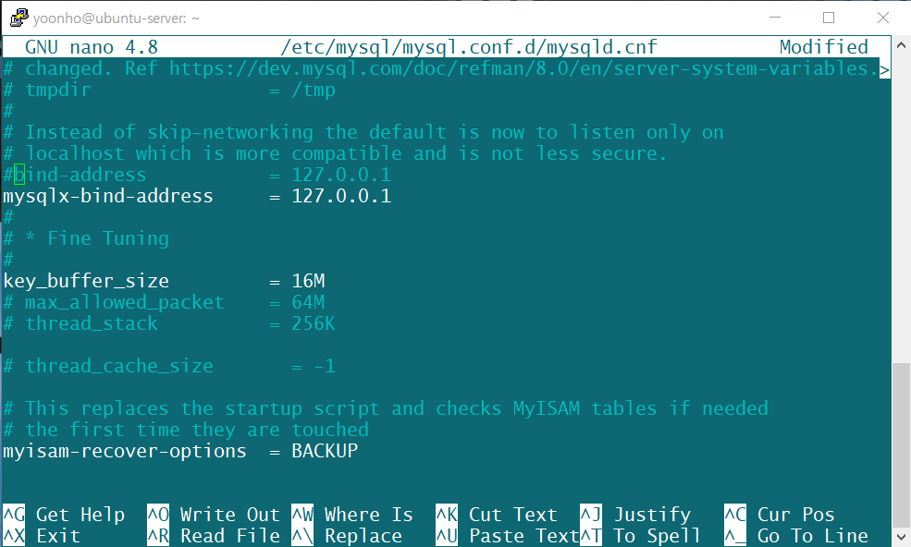This screenshot has height=547, width=911.
Task: Click the 'key_buffer_size' setting name
Action: pos(86,281)
